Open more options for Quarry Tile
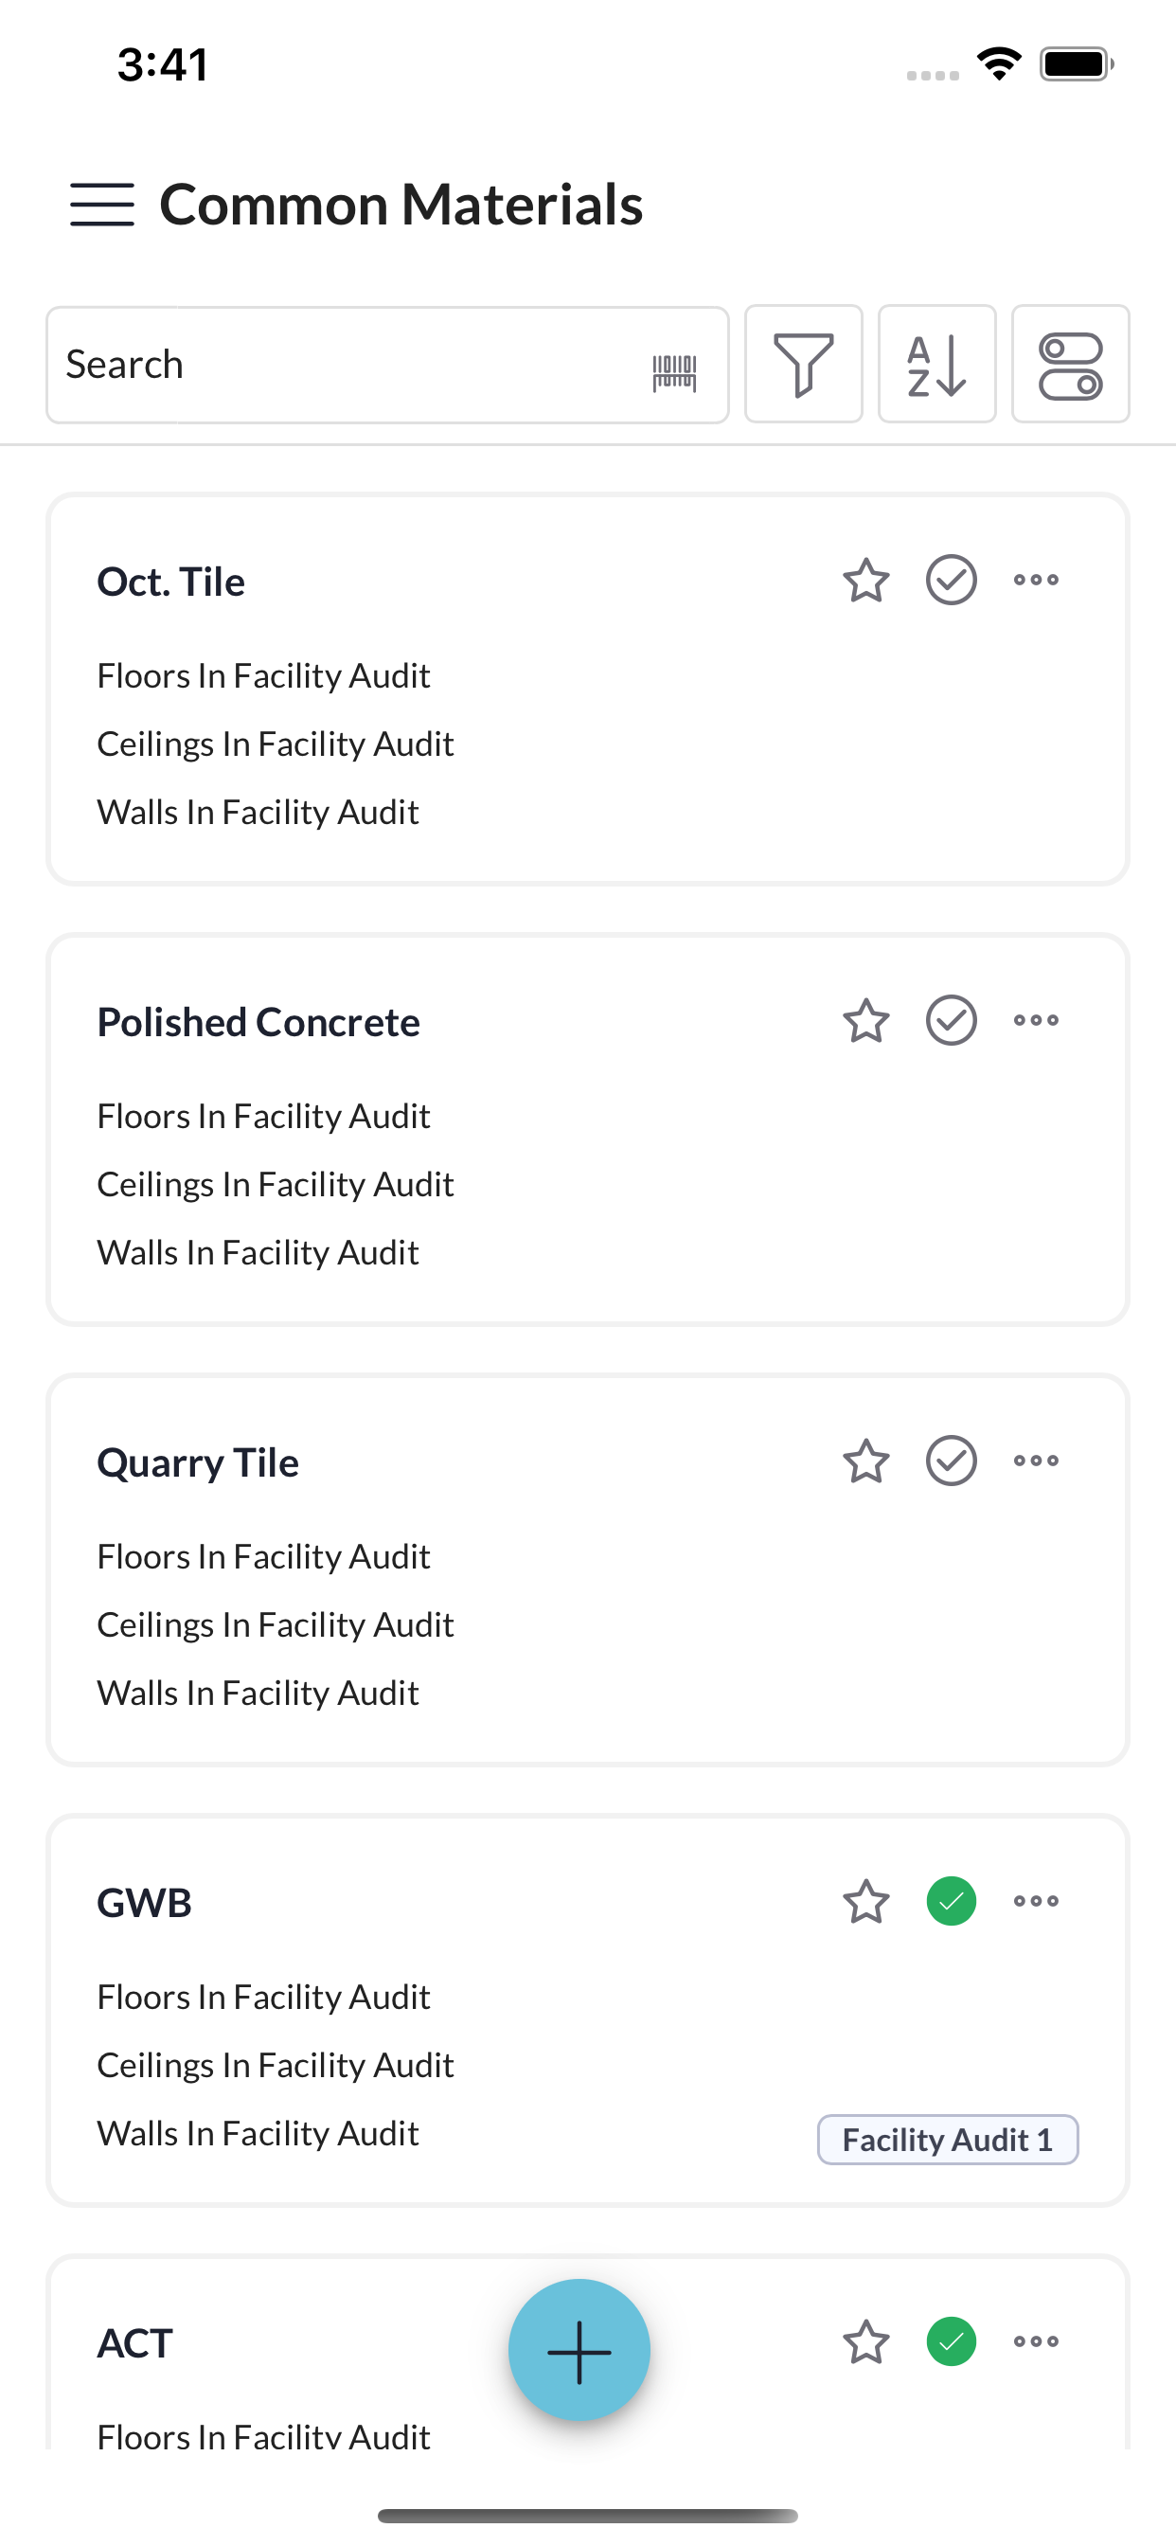The height and width of the screenshot is (2546, 1176). 1036,1461
